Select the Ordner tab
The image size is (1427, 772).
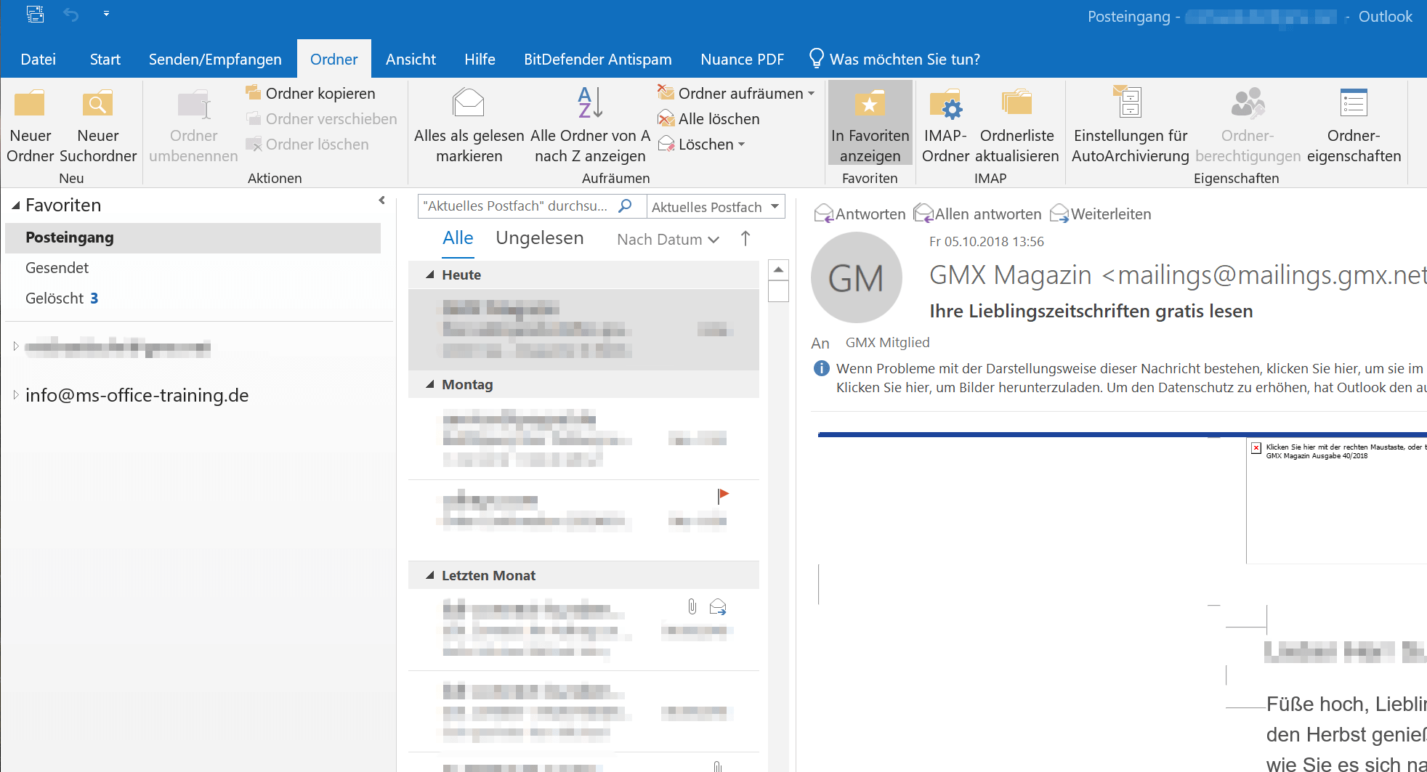[334, 59]
